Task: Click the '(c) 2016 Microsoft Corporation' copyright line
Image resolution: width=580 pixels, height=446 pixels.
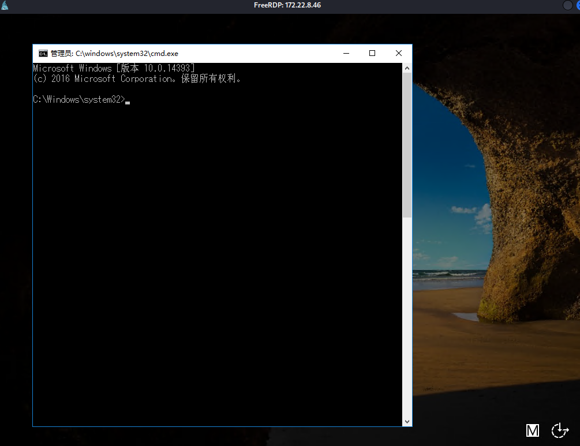Action: click(x=137, y=78)
